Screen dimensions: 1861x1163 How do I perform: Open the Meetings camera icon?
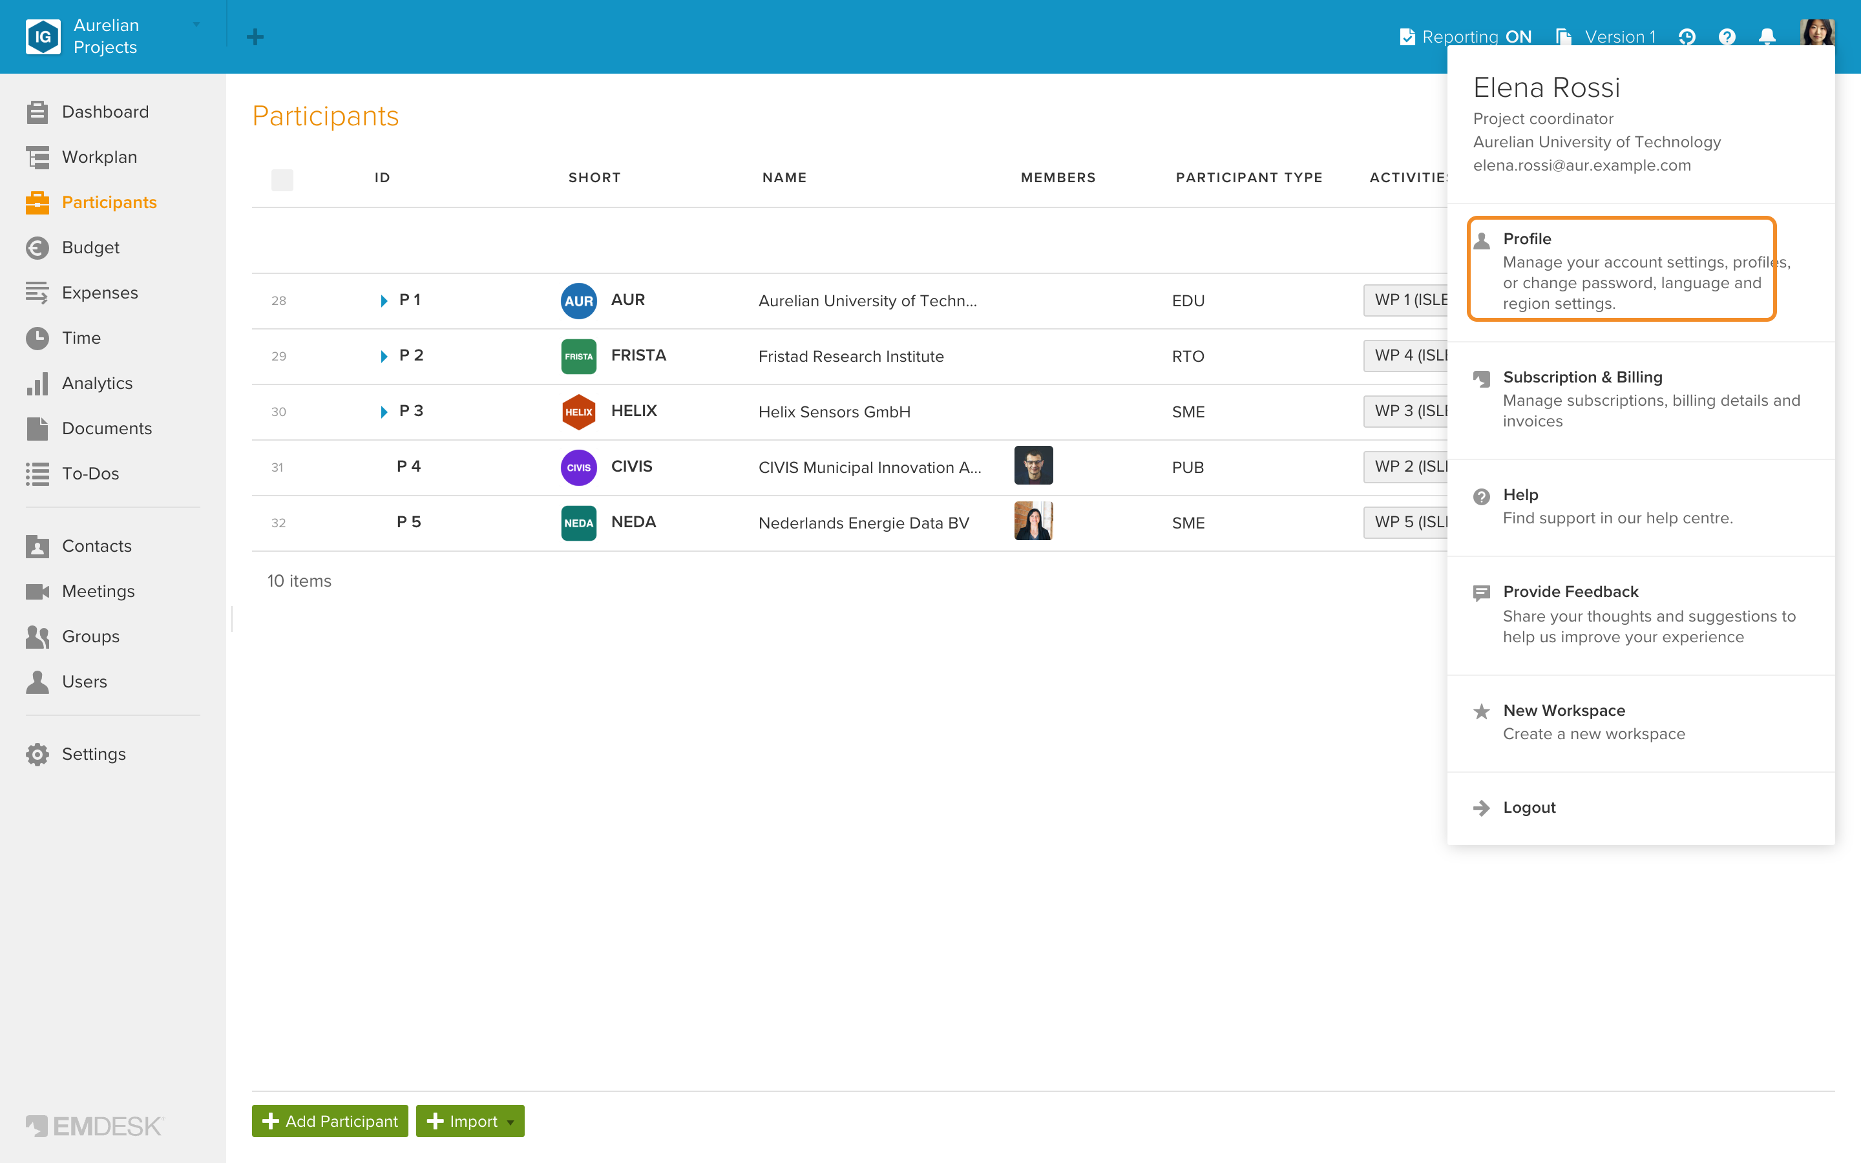[37, 591]
